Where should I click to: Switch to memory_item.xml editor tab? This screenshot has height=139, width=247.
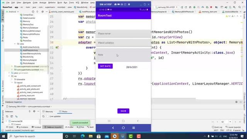click(x=208, y=12)
